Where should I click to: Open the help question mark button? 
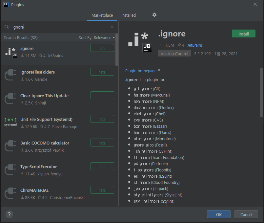click(9, 214)
